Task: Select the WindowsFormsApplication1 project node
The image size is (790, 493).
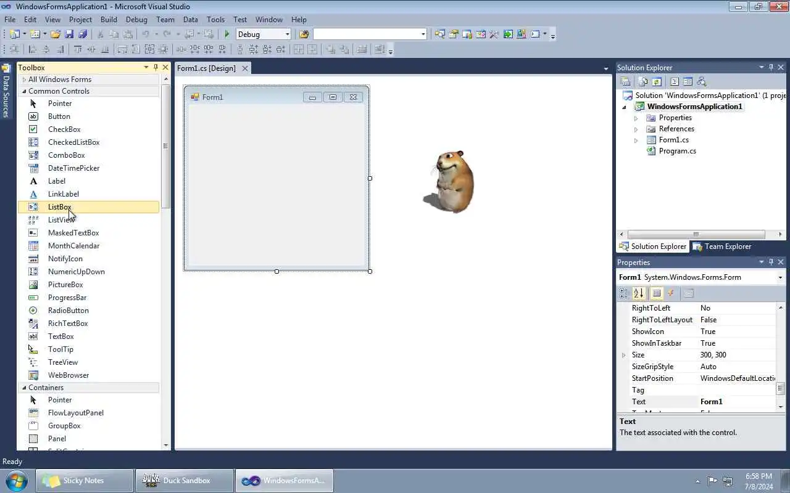Action: (x=694, y=107)
